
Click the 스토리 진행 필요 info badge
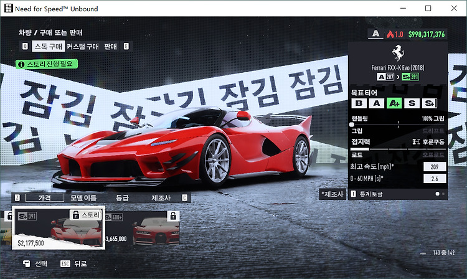[x=47, y=64]
